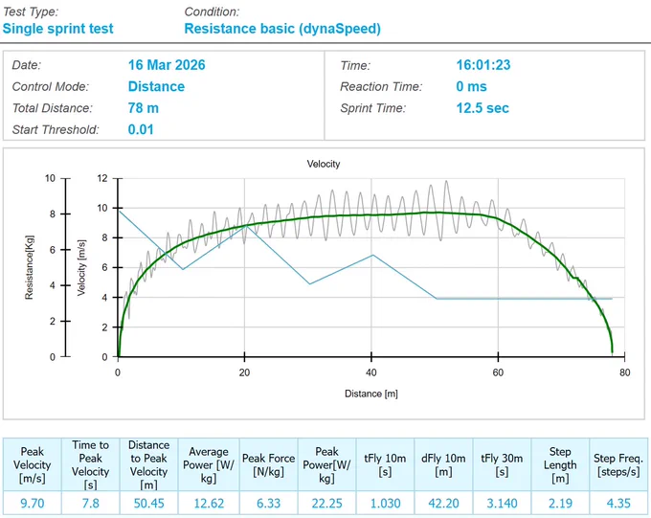Viewport: 651px width, 518px height.
Task: Click the Start Threshold value '0.01'
Action: (x=141, y=129)
